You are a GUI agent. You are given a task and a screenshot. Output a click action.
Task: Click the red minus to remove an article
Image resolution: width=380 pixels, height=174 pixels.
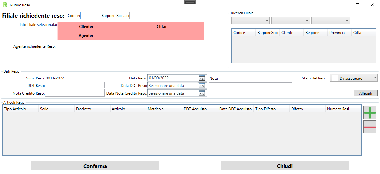[369, 127]
